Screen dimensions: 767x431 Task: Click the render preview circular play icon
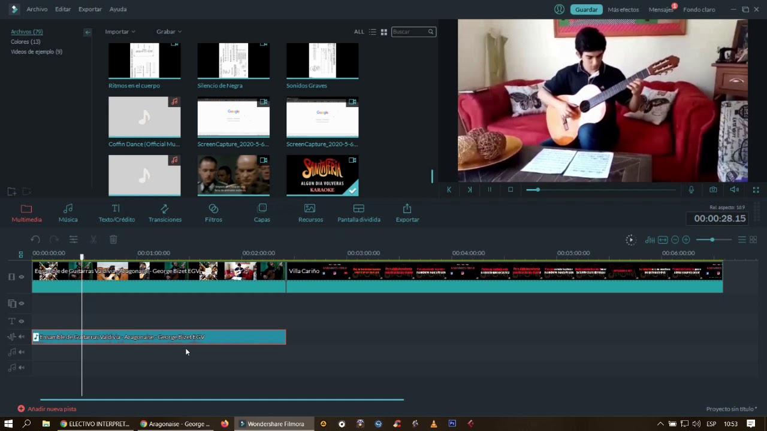click(x=630, y=239)
